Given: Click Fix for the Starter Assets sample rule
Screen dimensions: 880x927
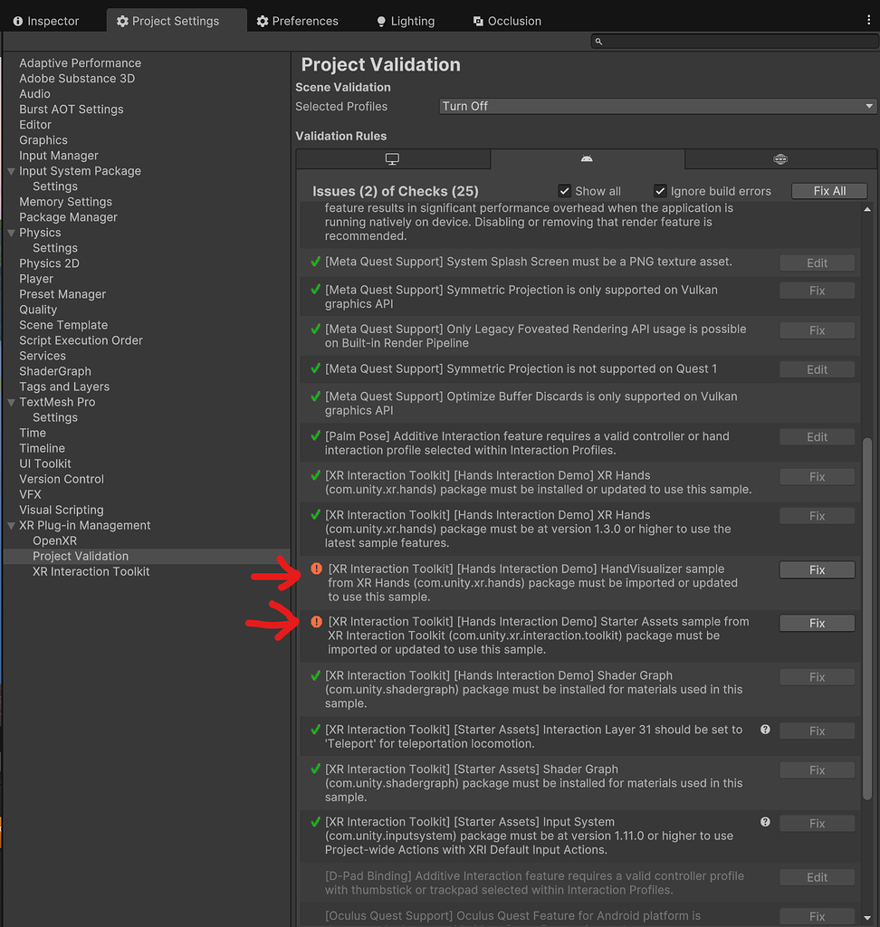Looking at the screenshot, I should [x=817, y=623].
